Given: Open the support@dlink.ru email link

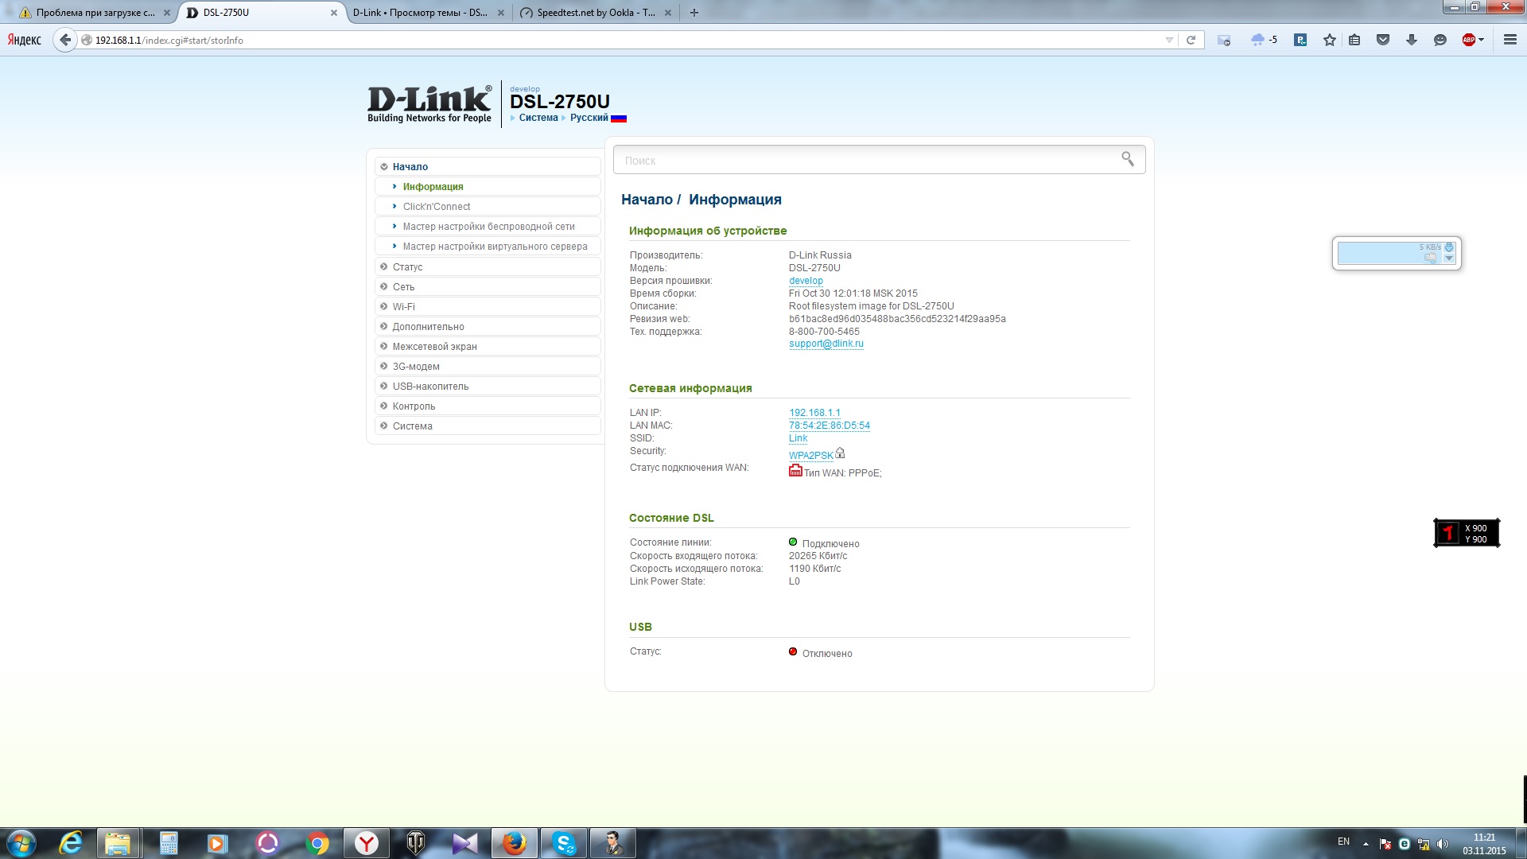Looking at the screenshot, I should click(x=826, y=344).
